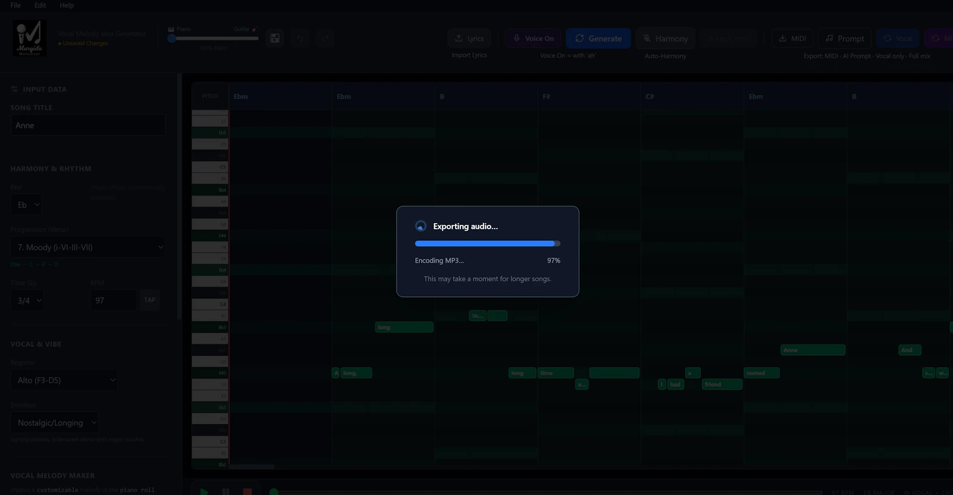
Task: Click the export progress bar
Action: [x=487, y=243]
